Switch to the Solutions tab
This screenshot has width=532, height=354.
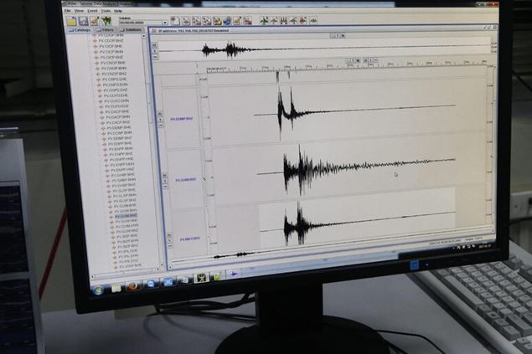(x=132, y=29)
